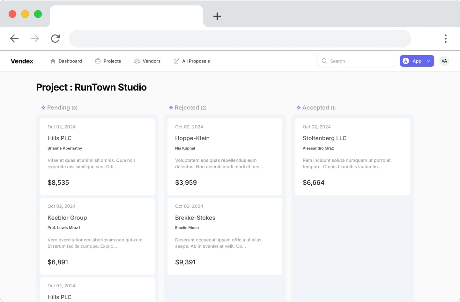Image resolution: width=460 pixels, height=302 pixels.
Task: Open the Brekke-Stokes proposal card
Action: pyautogui.click(x=225, y=236)
